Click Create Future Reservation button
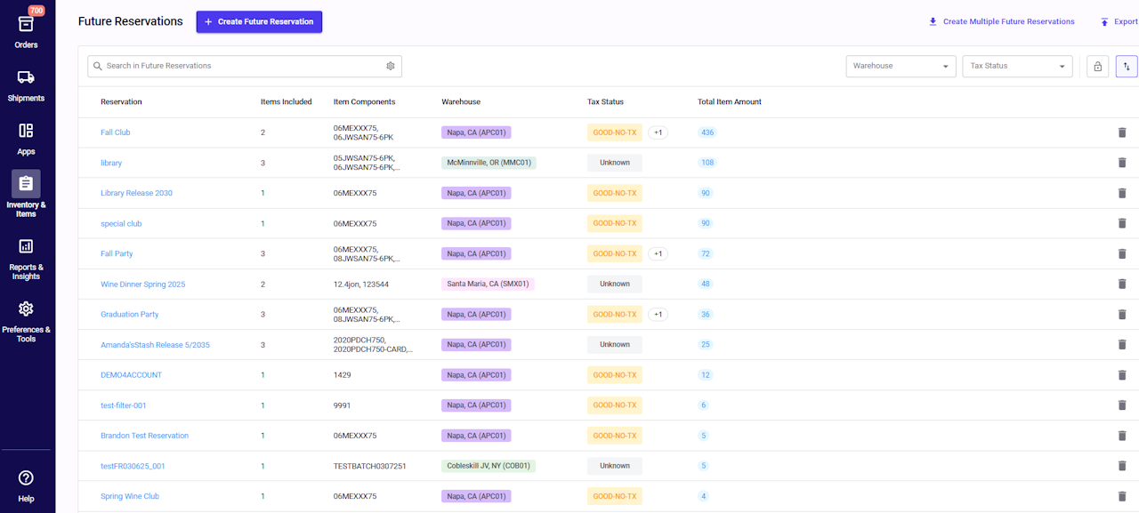Screen dimensions: 1139x513 click(x=259, y=21)
